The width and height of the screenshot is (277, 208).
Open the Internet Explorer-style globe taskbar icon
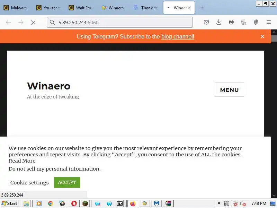[145, 203]
